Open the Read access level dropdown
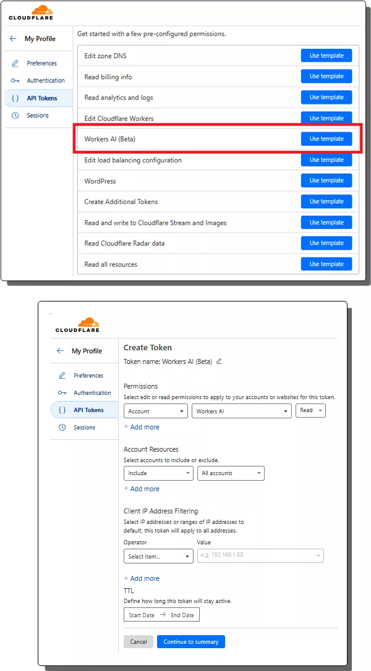Viewport: 371px width, 671px height. tap(311, 410)
